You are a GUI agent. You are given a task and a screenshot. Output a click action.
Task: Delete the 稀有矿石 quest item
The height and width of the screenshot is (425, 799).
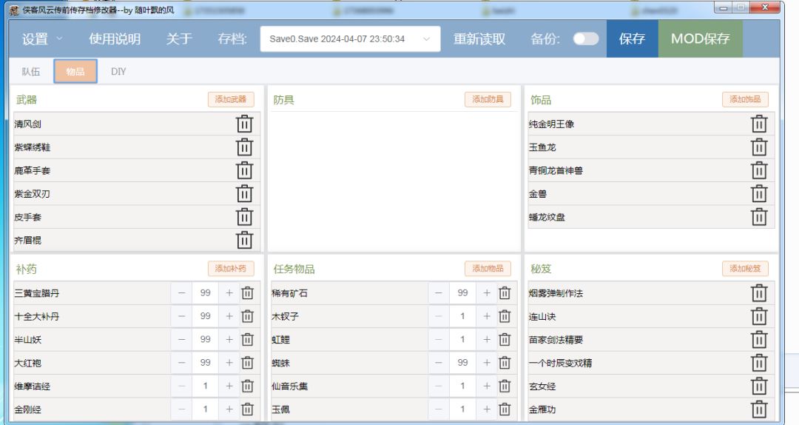(505, 293)
